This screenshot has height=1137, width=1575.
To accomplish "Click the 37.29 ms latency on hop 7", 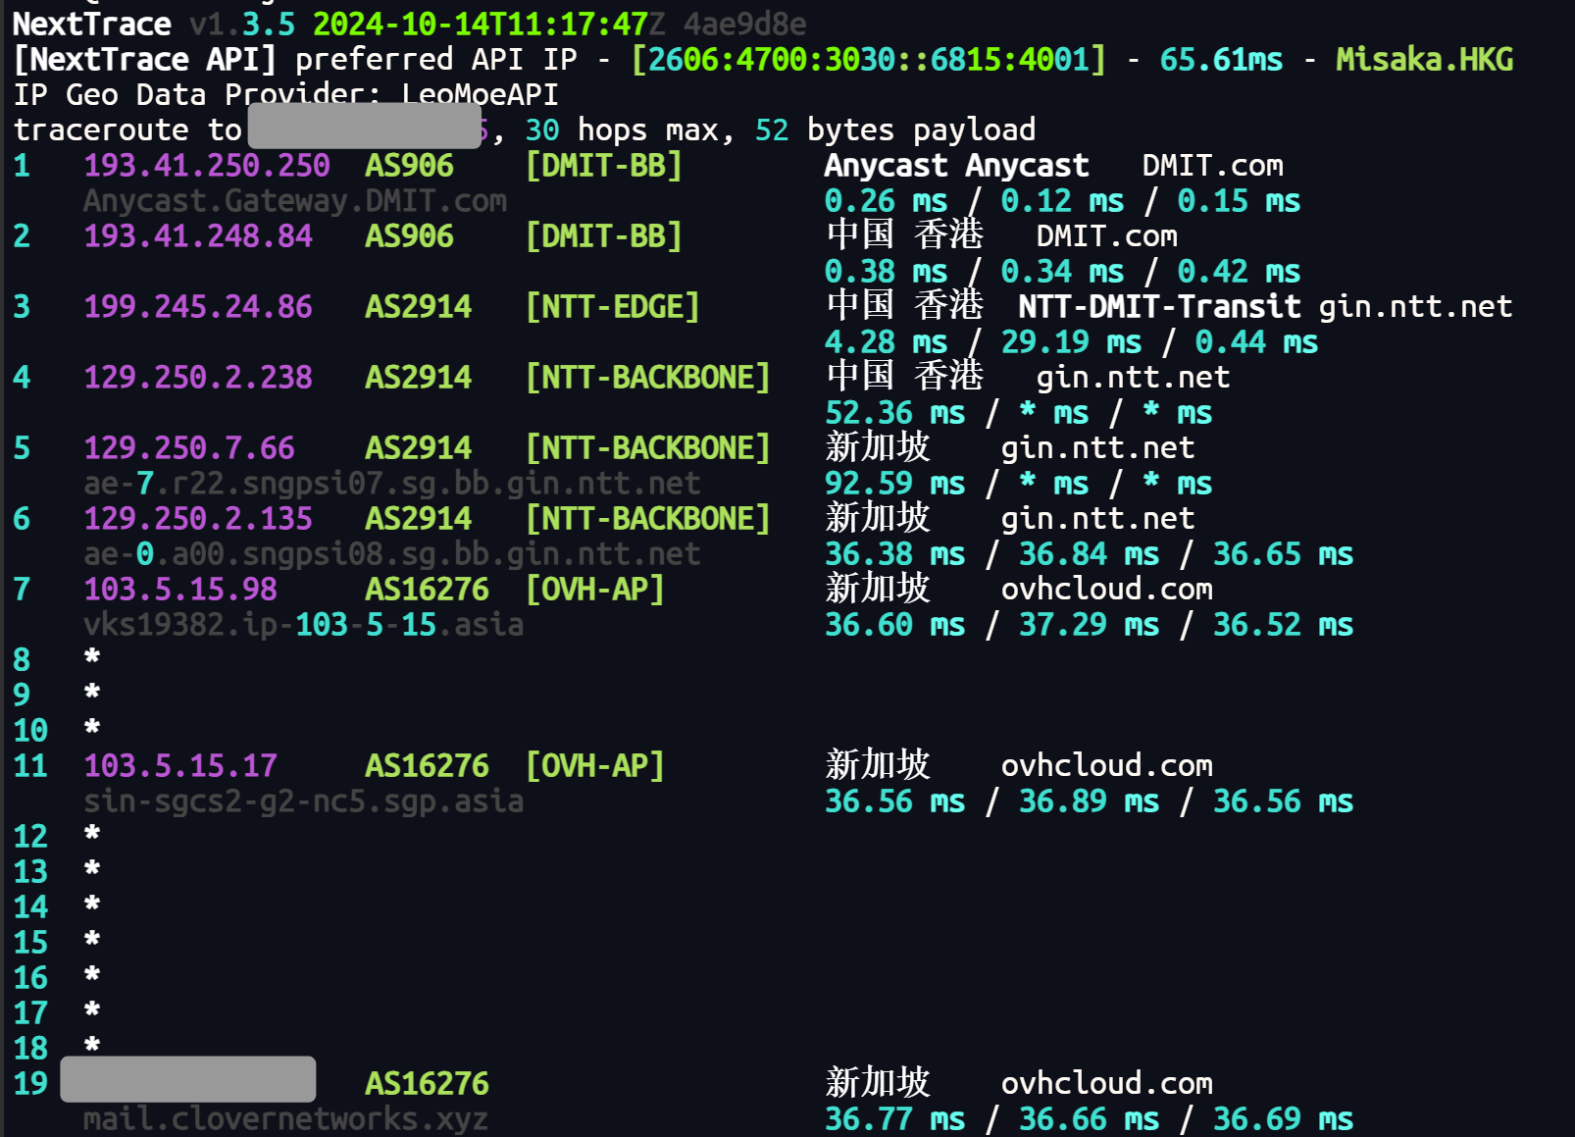I will pyautogui.click(x=1090, y=625).
